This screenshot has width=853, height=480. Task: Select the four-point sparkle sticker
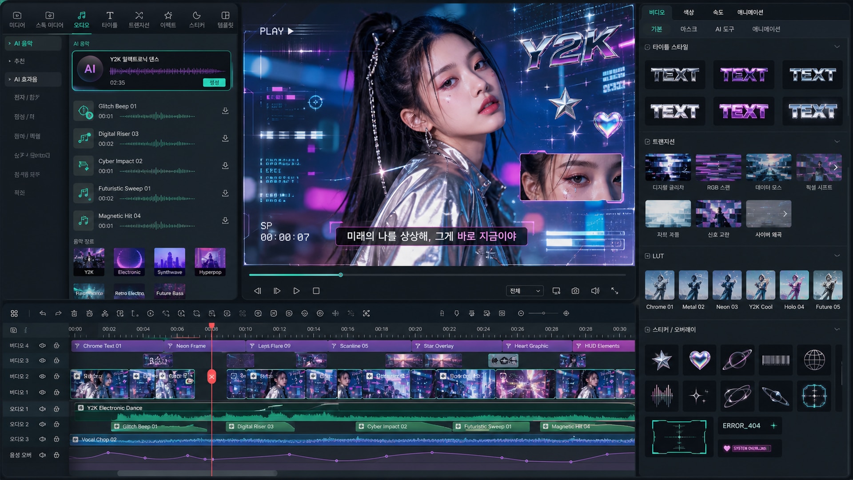coord(699,396)
